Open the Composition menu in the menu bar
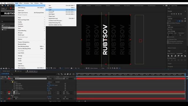The height and width of the screenshot is (106, 188). [11, 3]
